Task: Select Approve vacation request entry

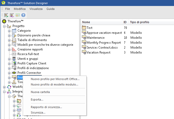Action: [104, 33]
